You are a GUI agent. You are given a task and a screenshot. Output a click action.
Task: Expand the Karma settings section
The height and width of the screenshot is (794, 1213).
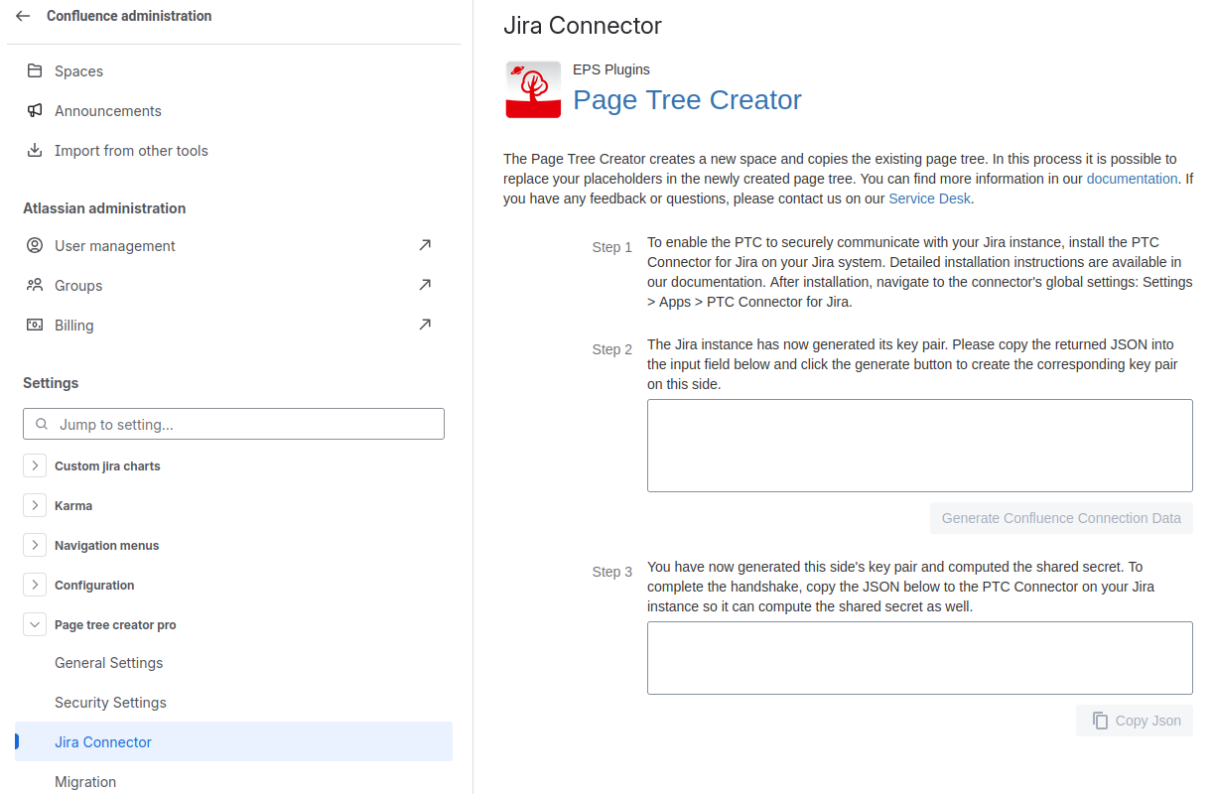point(35,505)
